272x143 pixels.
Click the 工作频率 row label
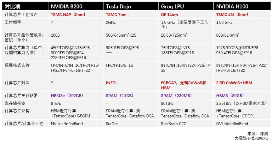[x=13, y=23]
